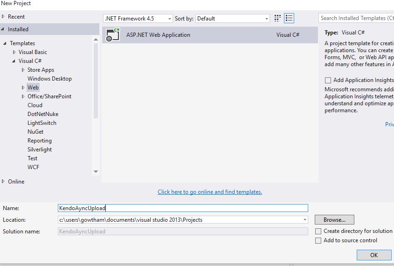Screen dimensions: 394x266
Task: Open the Sort by Default dropdown
Action: point(232,19)
